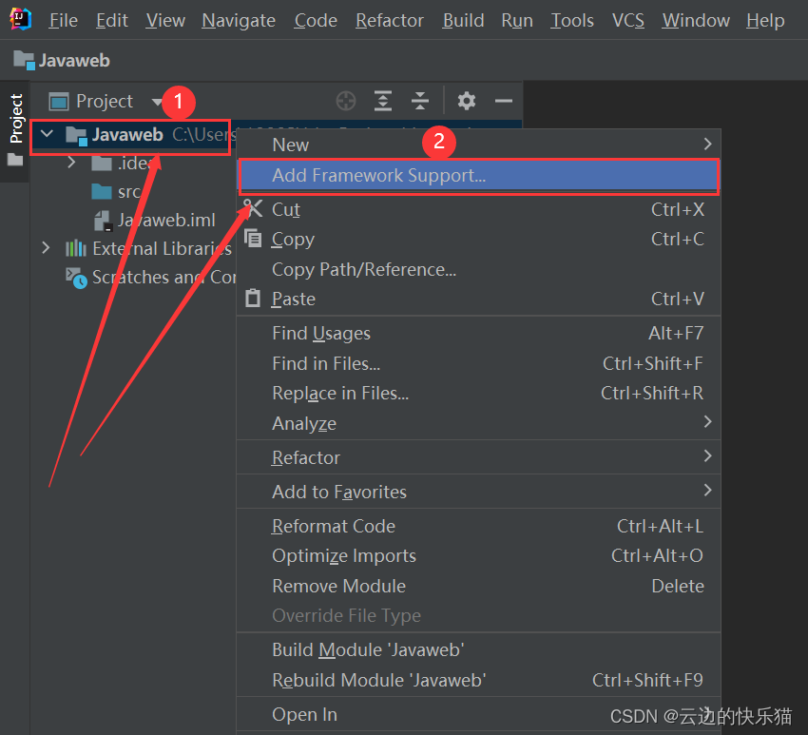Image resolution: width=808 pixels, height=735 pixels.
Task: Select the Open In entry
Action: click(x=478, y=715)
